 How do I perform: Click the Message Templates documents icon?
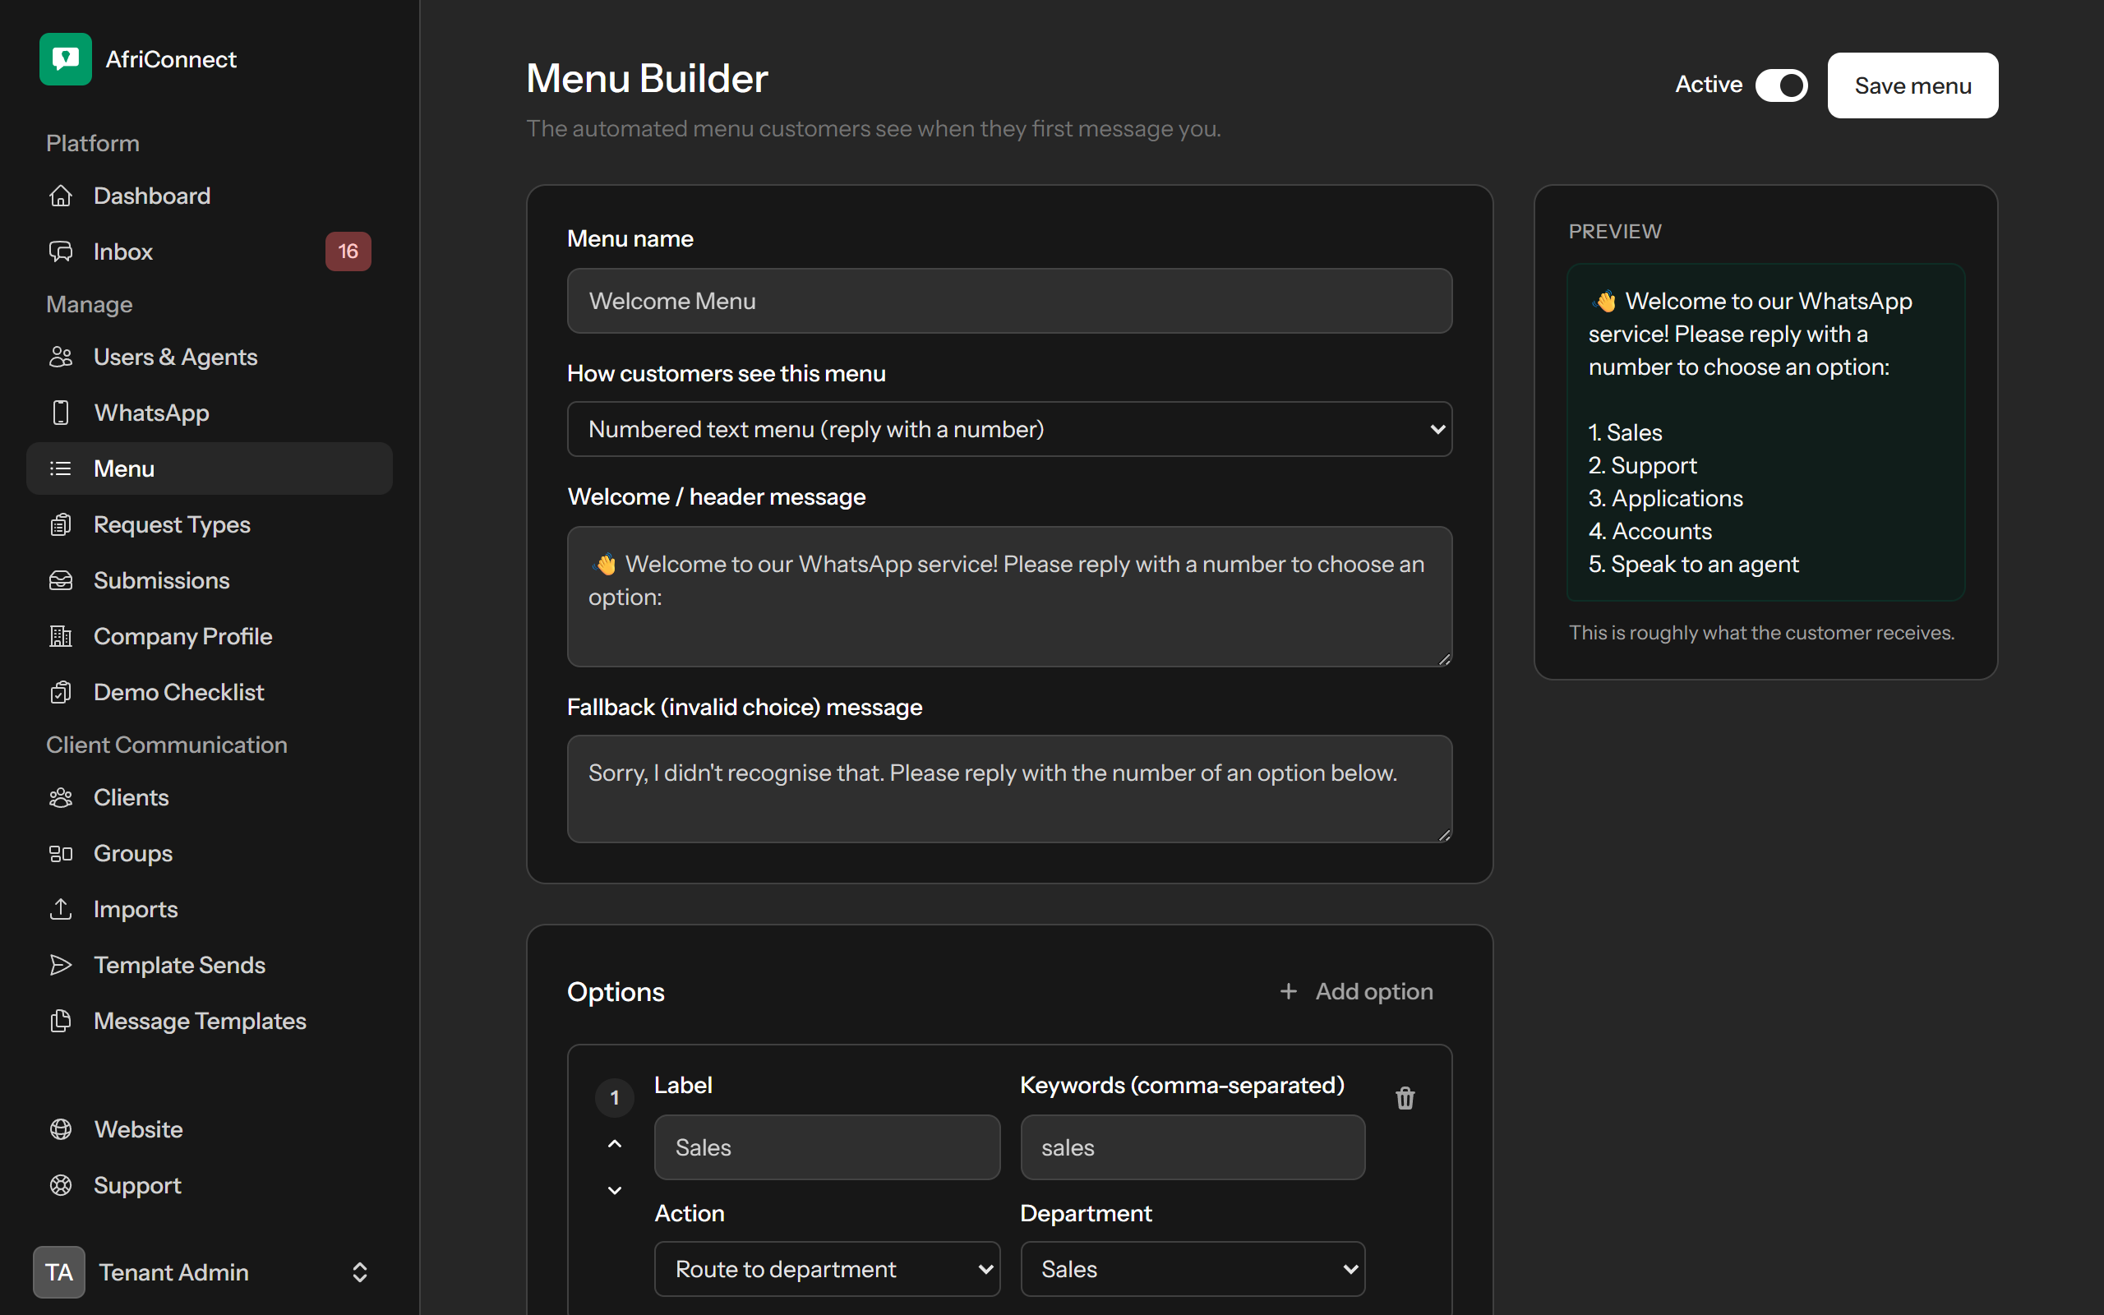click(61, 1021)
